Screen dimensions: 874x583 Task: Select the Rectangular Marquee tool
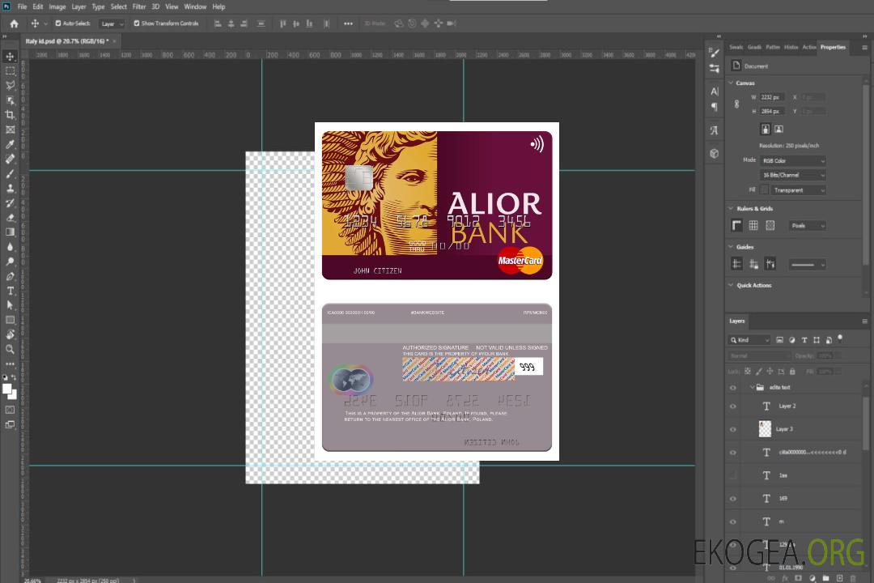10,71
